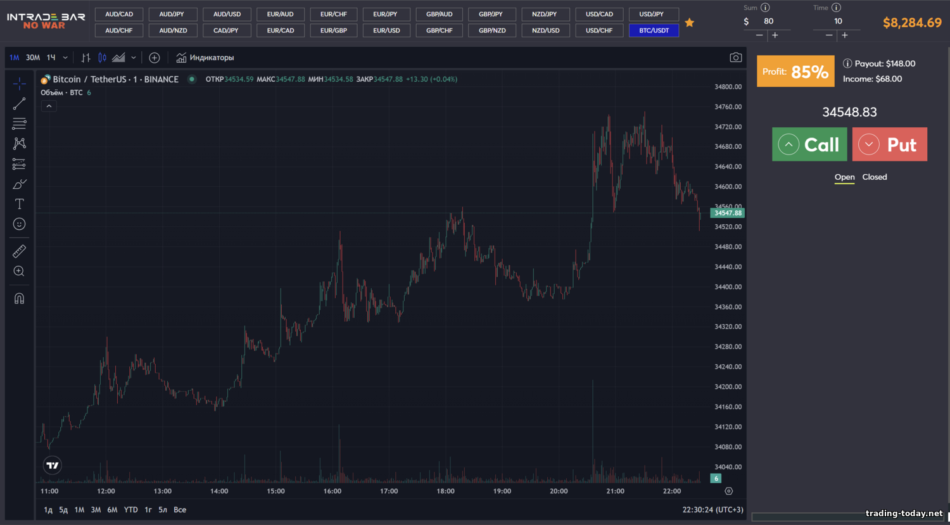Toggle the favorite star for asset
This screenshot has width=950, height=525.
tap(690, 23)
